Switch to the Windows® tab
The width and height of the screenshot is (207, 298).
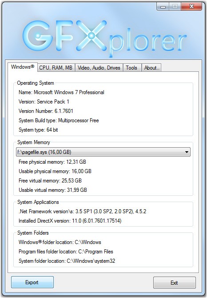(23, 67)
